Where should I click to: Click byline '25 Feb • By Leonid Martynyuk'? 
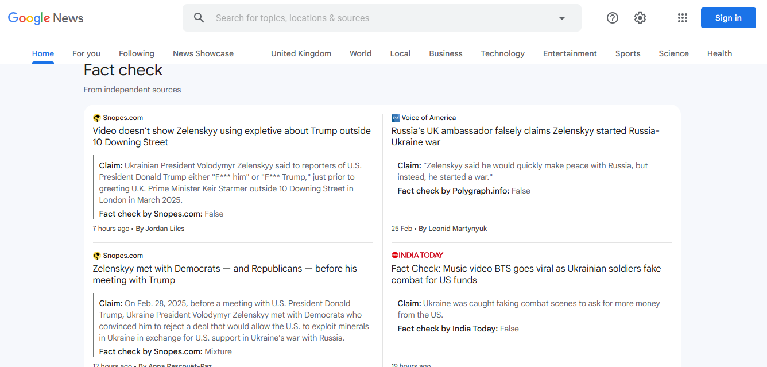439,229
